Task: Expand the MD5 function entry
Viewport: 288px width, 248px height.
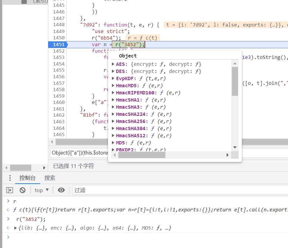Action: [113, 143]
